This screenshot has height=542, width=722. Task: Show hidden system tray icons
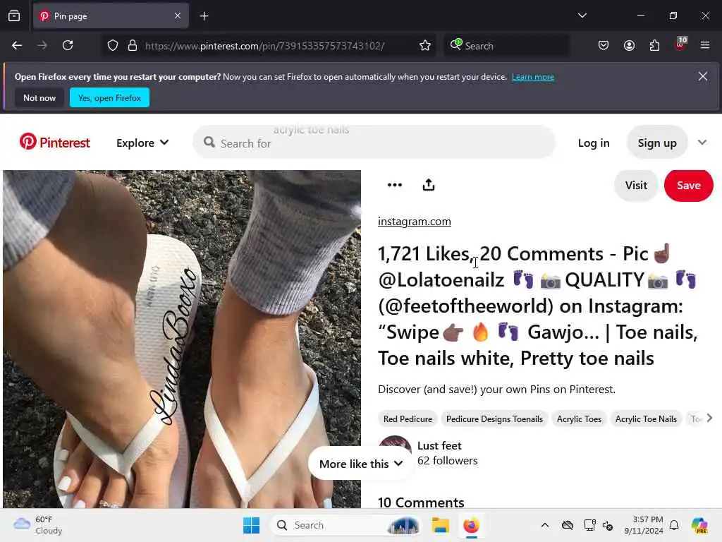click(545, 525)
